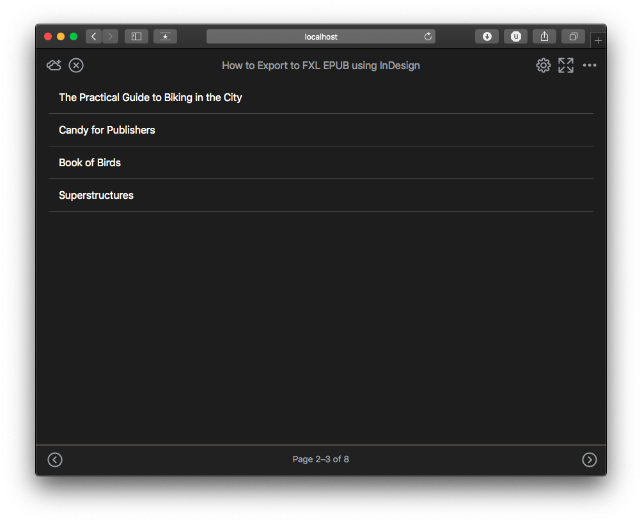Show the Safari downloads list
Screen dimensions: 642x523
click(x=487, y=36)
